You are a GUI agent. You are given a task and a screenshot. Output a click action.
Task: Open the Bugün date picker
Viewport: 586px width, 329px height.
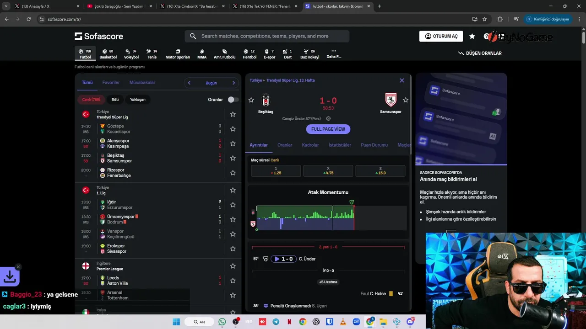coord(211,83)
